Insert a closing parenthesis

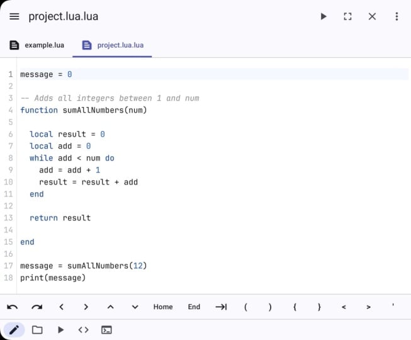pyautogui.click(x=270, y=307)
